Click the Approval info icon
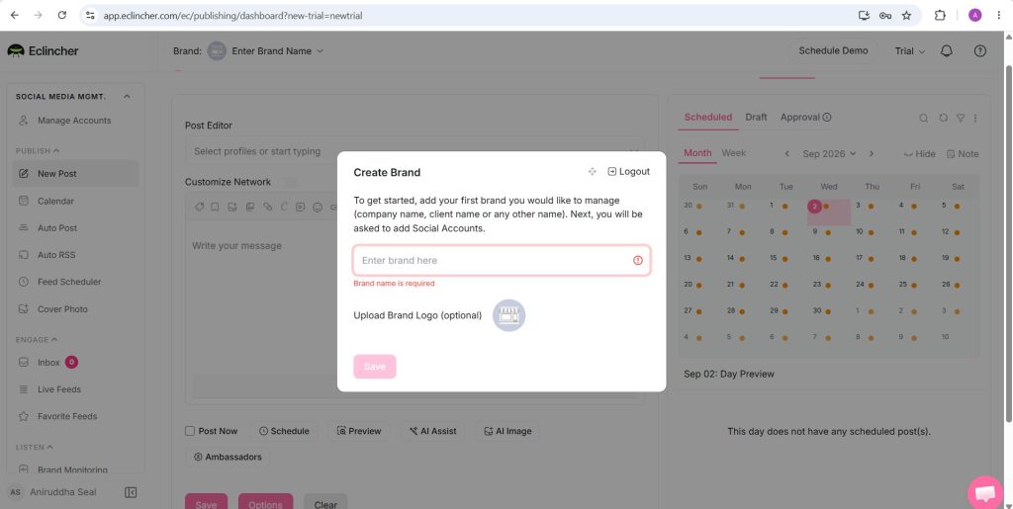1013x509 pixels. point(827,118)
